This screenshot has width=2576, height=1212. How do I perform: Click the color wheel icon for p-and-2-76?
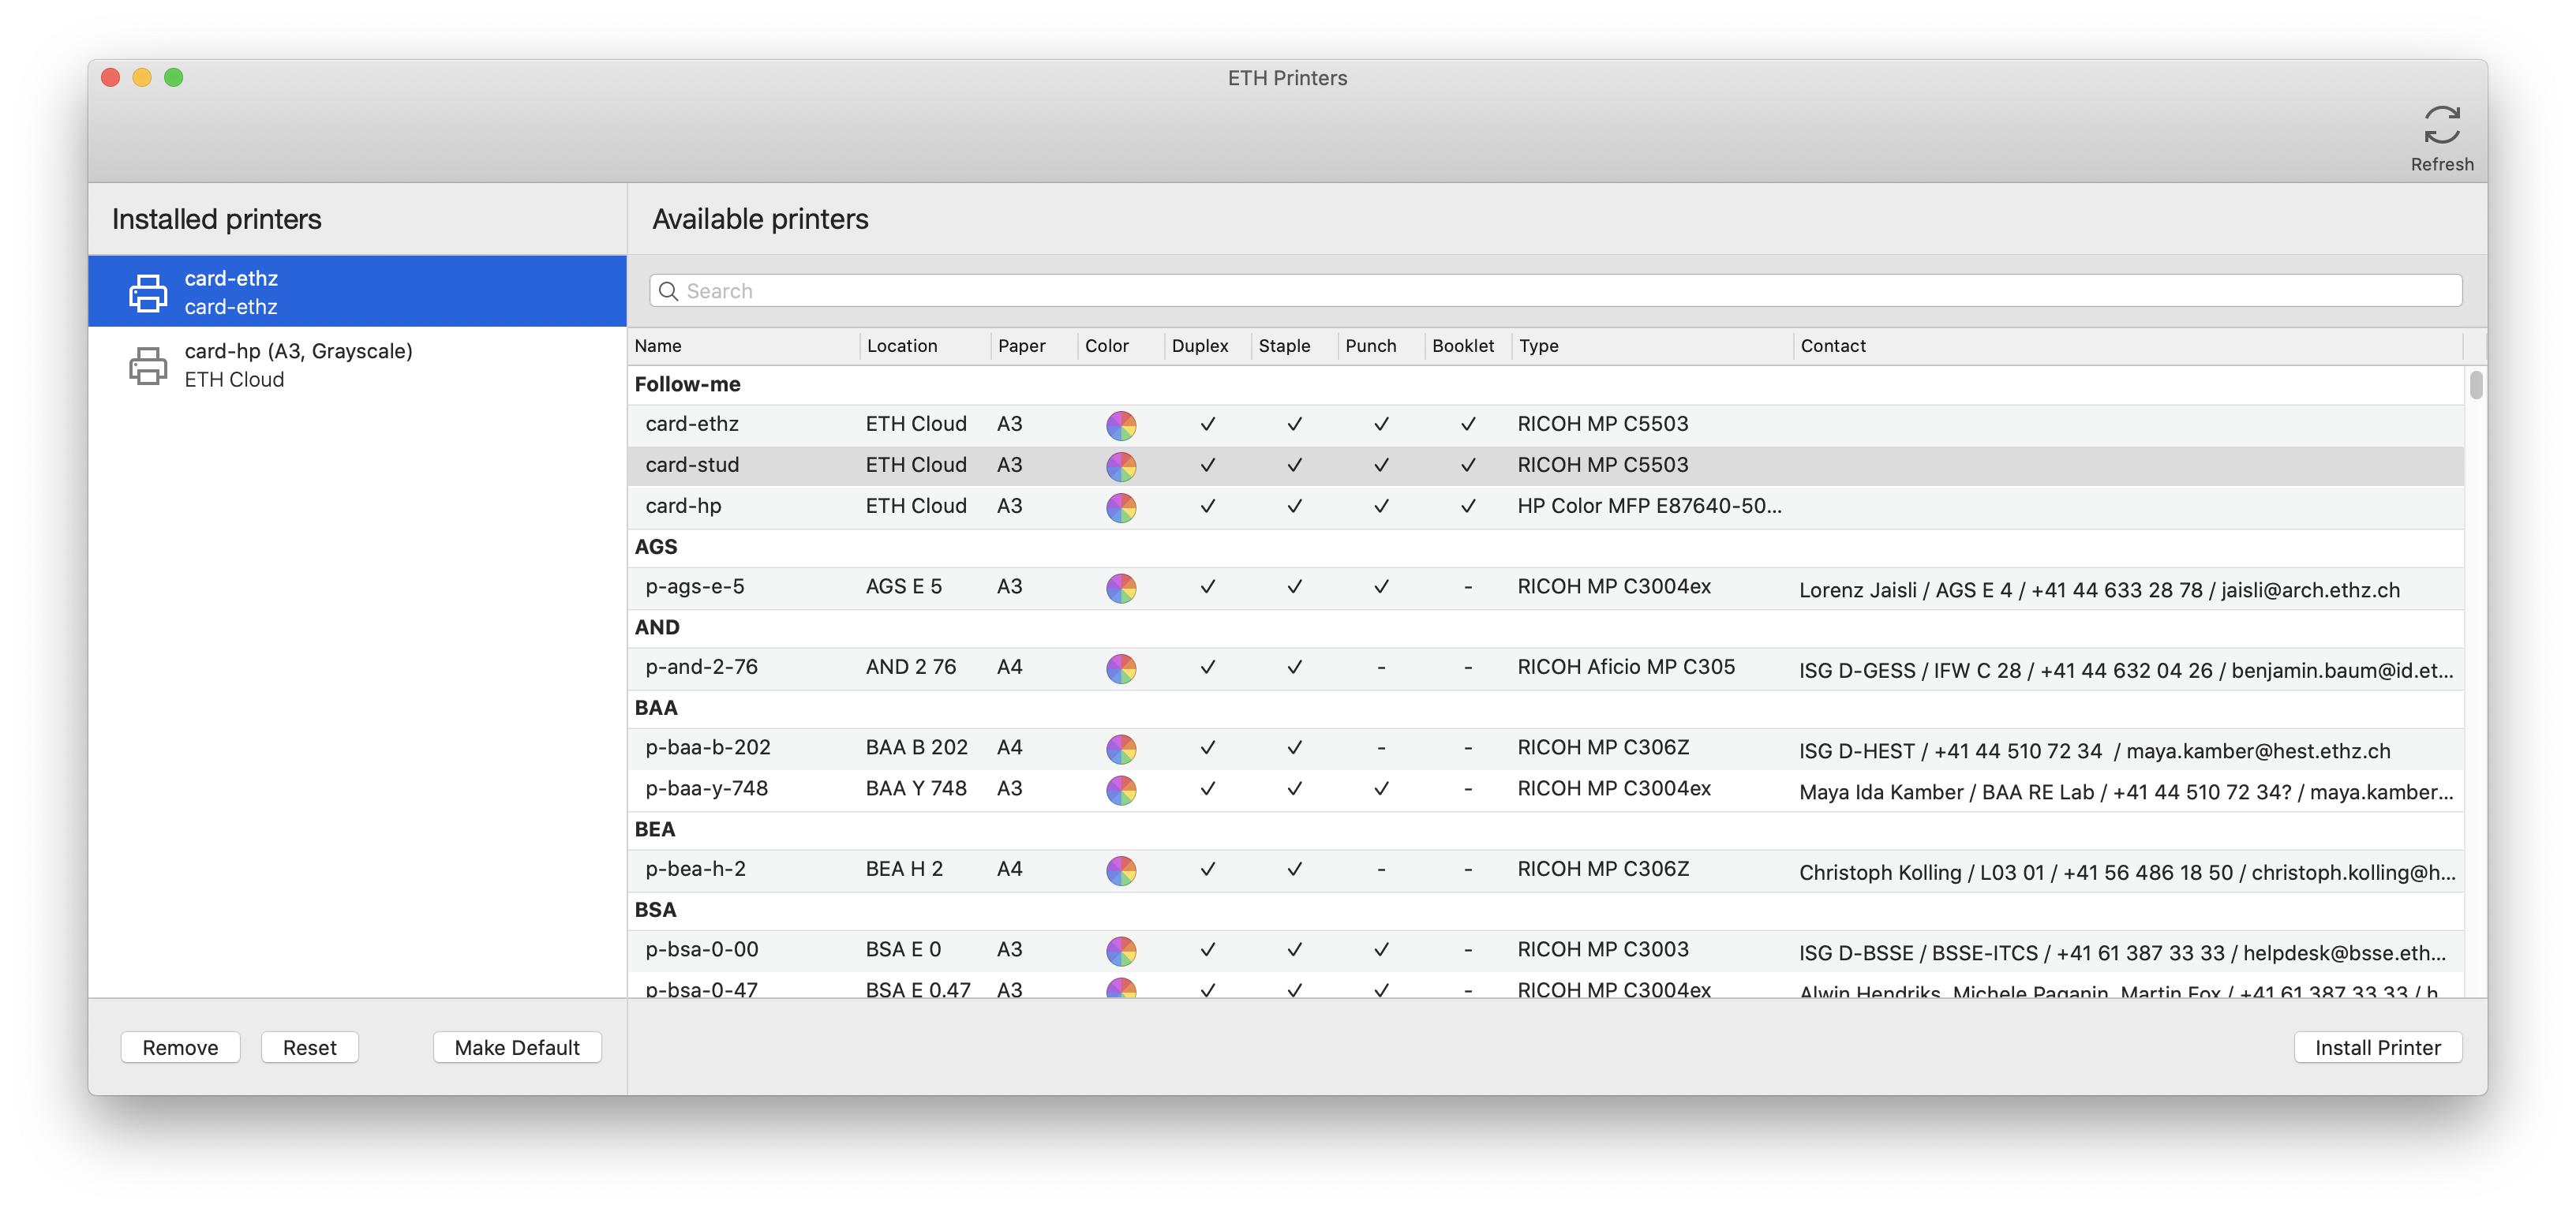coord(1121,668)
